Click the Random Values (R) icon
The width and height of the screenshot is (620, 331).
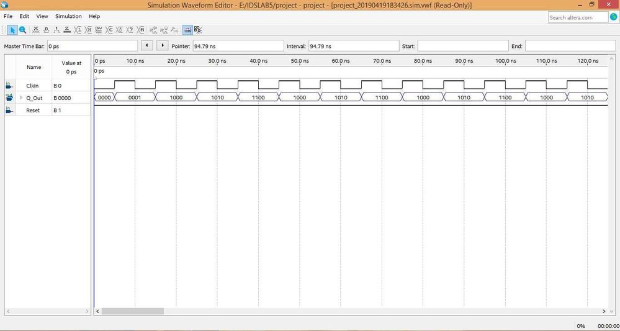point(140,30)
